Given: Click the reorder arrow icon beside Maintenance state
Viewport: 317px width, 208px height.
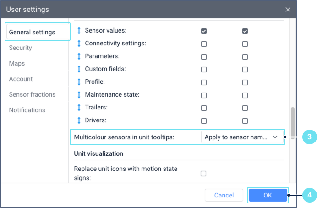Looking at the screenshot, I should point(79,95).
